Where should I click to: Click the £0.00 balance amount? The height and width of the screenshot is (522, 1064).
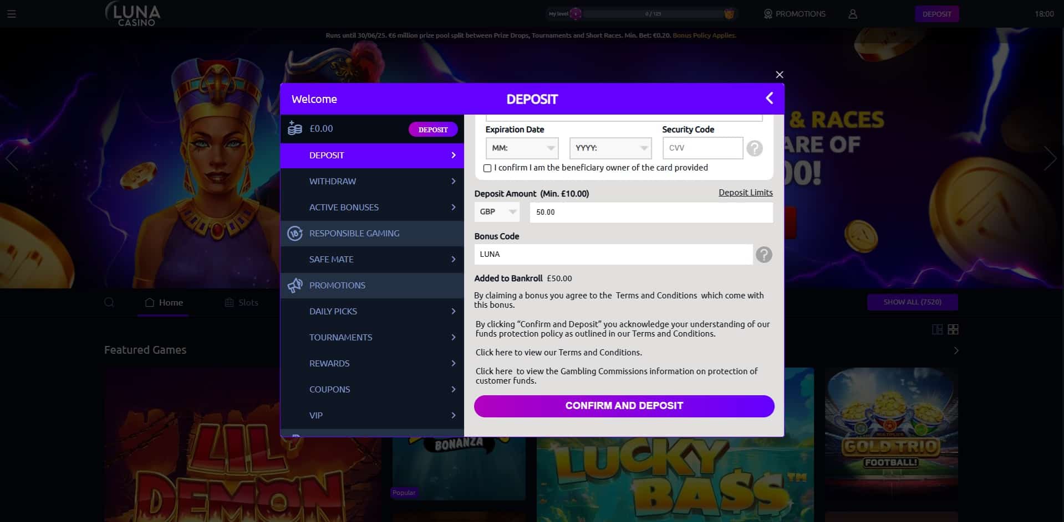click(321, 128)
